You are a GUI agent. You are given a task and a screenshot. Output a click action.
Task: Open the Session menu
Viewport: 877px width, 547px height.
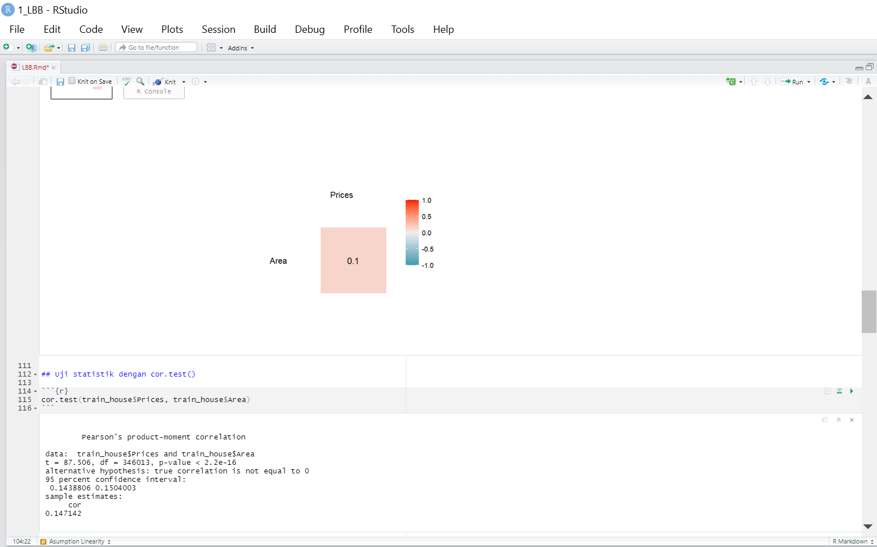pos(218,29)
